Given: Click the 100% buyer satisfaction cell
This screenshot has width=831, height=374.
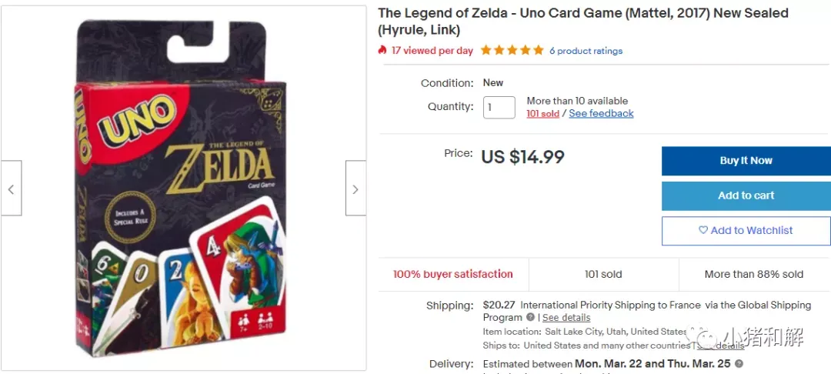Looking at the screenshot, I should click(x=453, y=275).
